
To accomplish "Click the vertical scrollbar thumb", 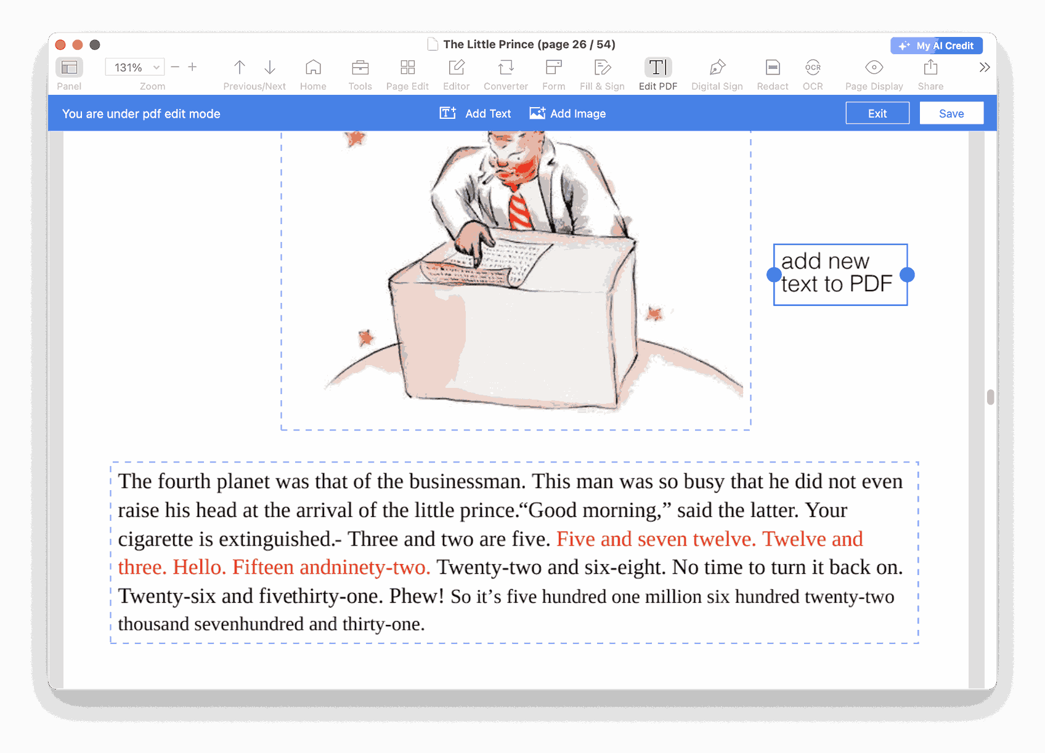I will (990, 397).
